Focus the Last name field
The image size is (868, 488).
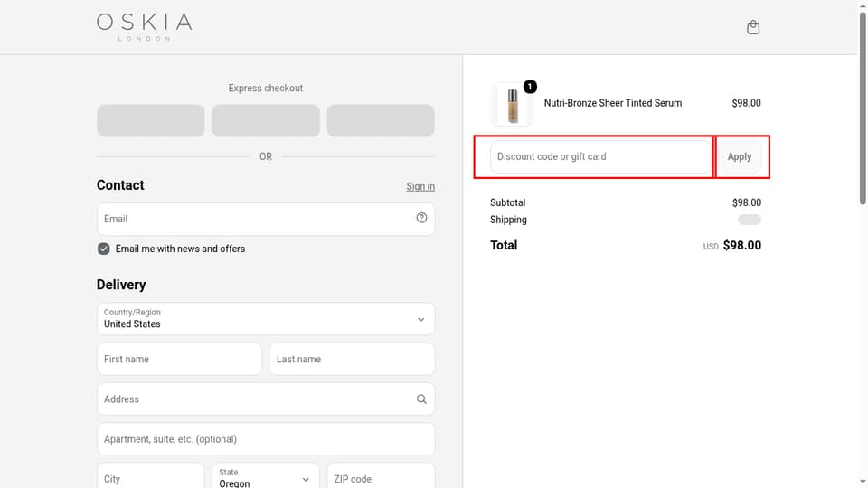pyautogui.click(x=352, y=359)
